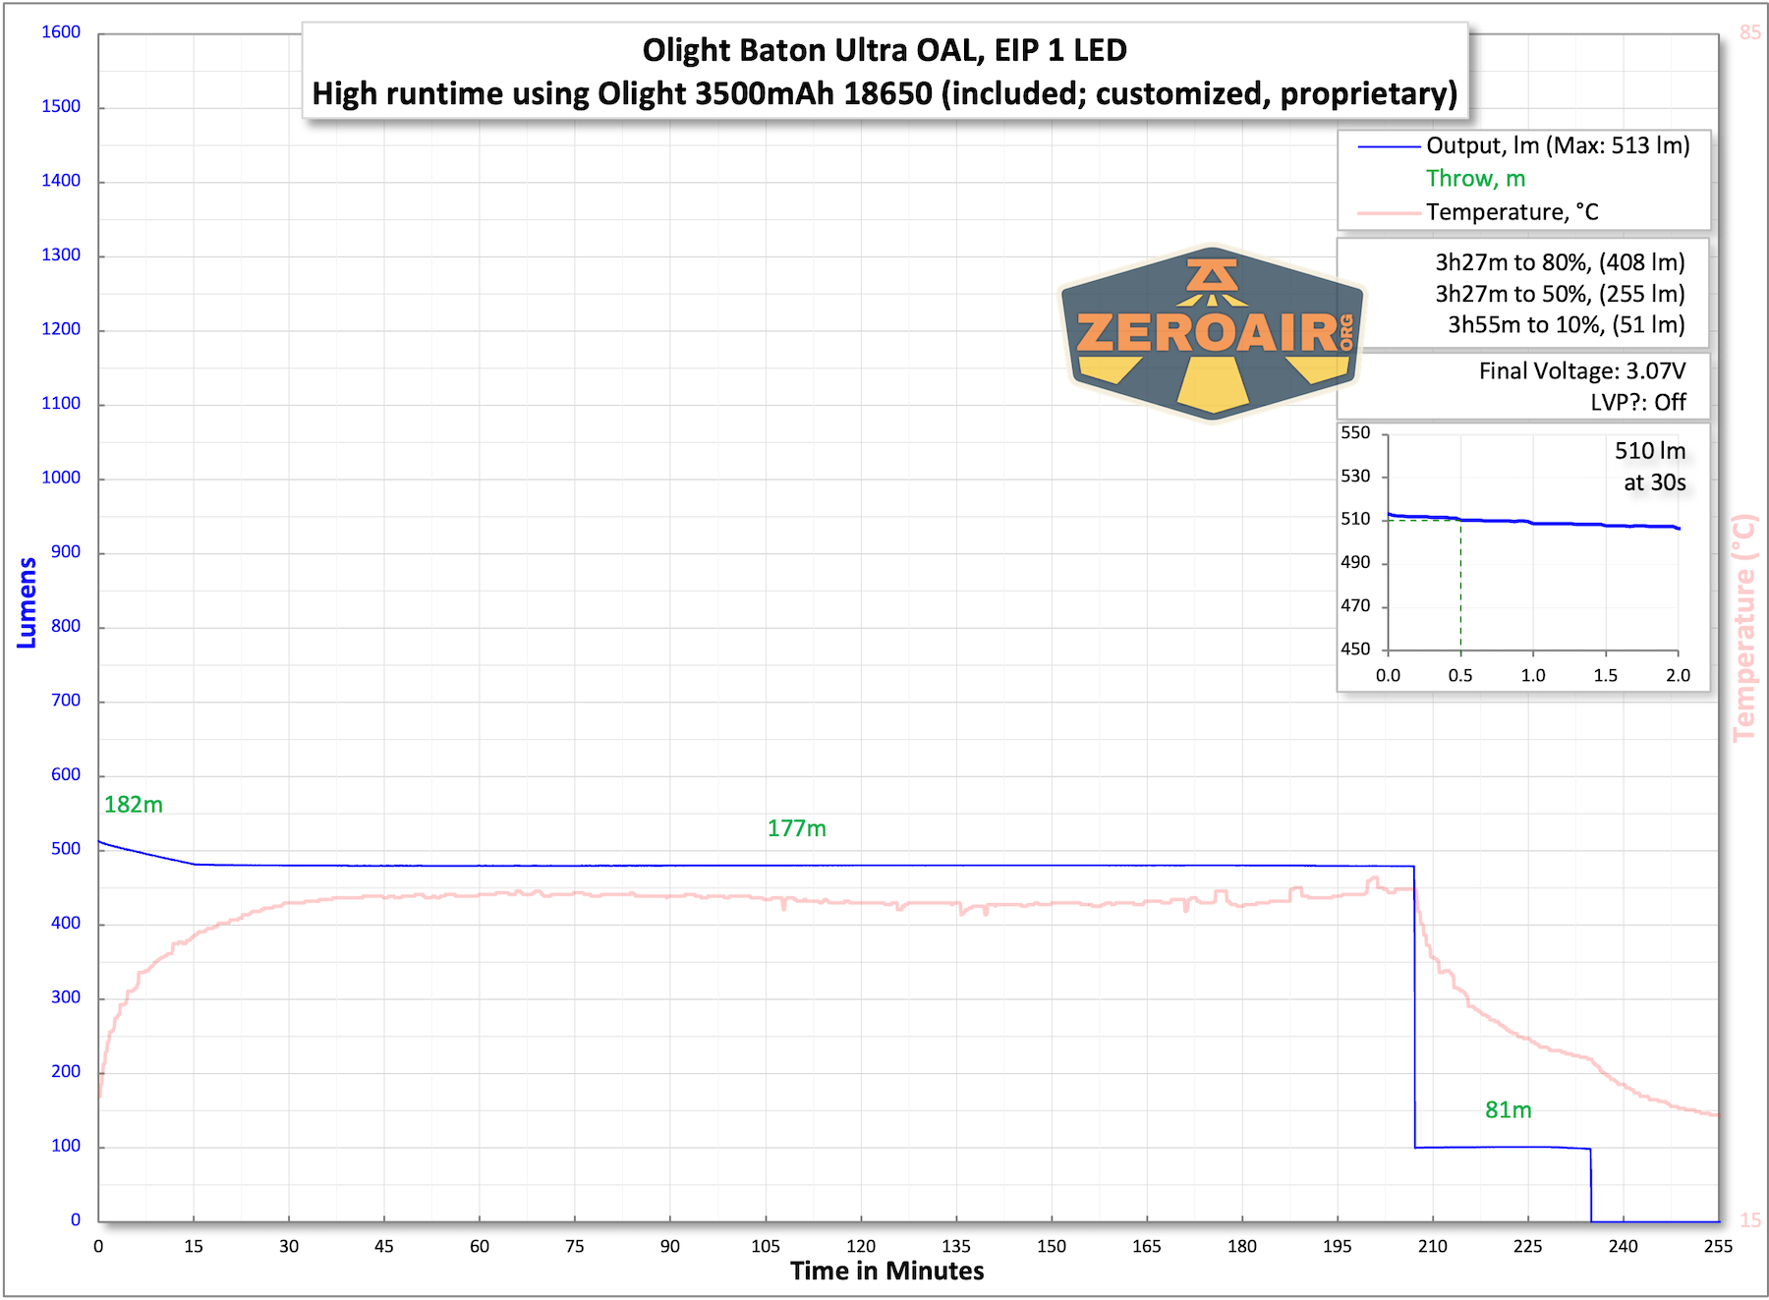The image size is (1769, 1300).
Task: Click the ZeroAir.org logo
Action: click(1212, 333)
